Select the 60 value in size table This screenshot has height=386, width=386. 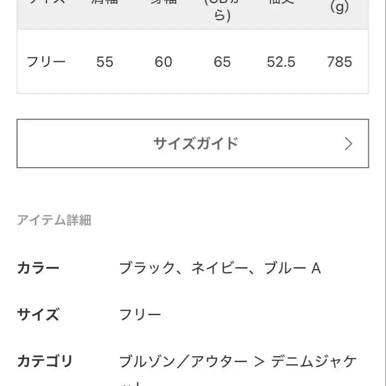tap(164, 62)
